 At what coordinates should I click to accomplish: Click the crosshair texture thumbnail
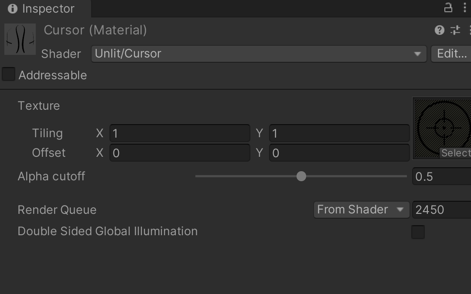pos(442,128)
